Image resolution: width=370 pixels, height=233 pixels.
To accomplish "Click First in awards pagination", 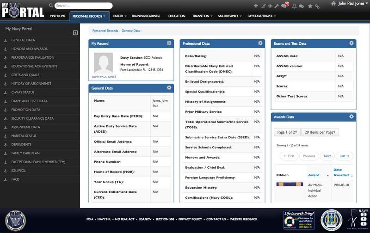I will tap(289, 156).
